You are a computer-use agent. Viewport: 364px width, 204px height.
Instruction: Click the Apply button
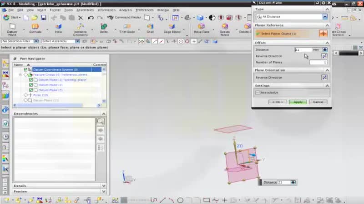[298, 102]
